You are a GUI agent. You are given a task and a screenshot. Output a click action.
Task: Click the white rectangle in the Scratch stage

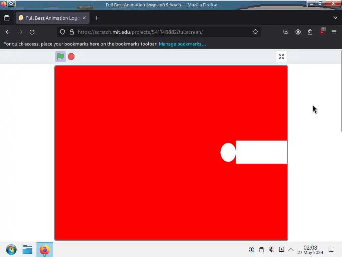coord(262,152)
